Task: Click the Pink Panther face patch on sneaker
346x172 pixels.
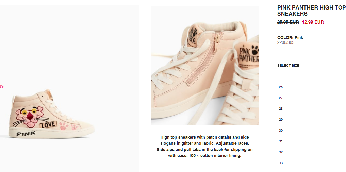Action: pyautogui.click(x=30, y=118)
